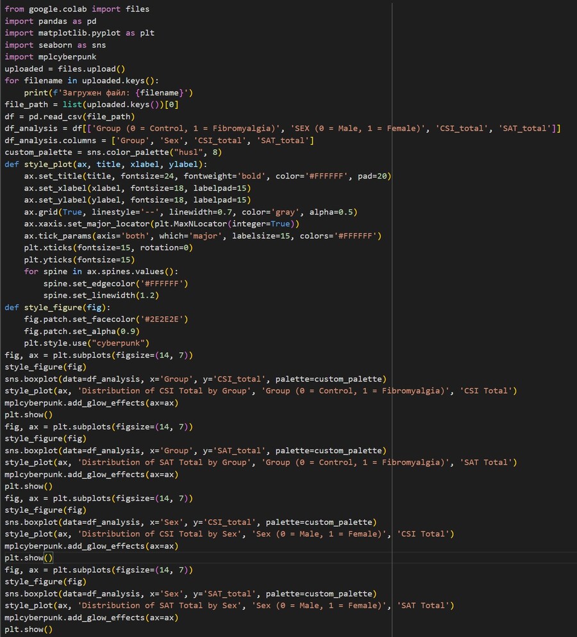Click 'Distribution of SAT Total by Group' string
577x637 pixels.
click(164, 462)
